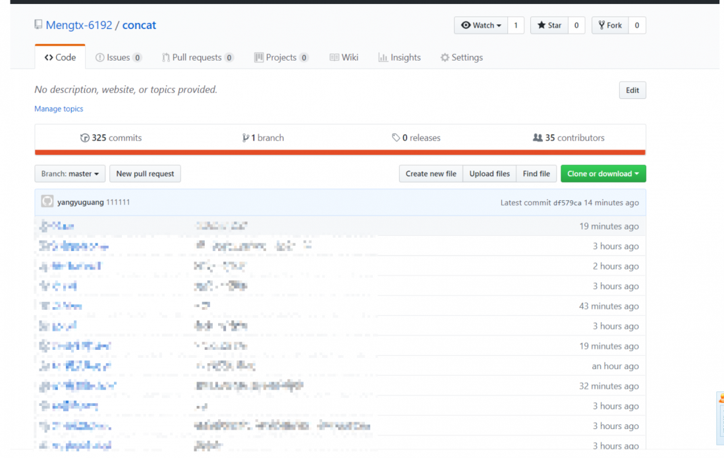The height and width of the screenshot is (458, 724).
Task: Click the 43 minutes ago timestamp
Action: (x=609, y=306)
